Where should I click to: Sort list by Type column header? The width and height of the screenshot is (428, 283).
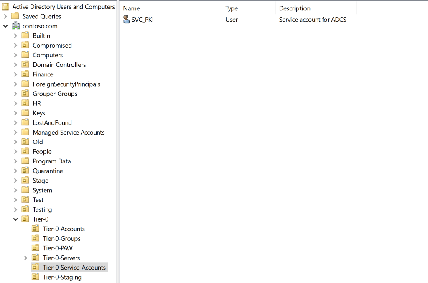[x=231, y=8]
